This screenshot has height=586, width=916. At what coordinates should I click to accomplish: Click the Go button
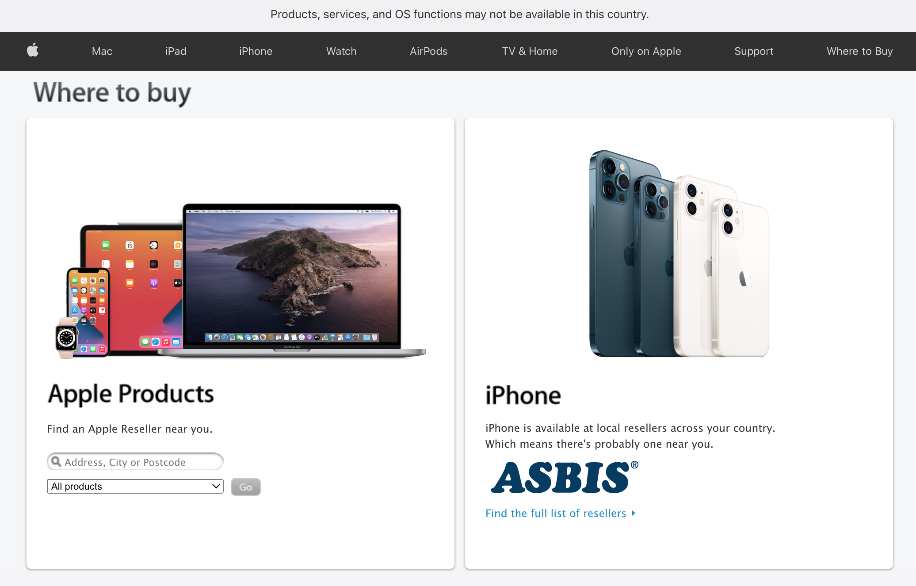click(246, 487)
